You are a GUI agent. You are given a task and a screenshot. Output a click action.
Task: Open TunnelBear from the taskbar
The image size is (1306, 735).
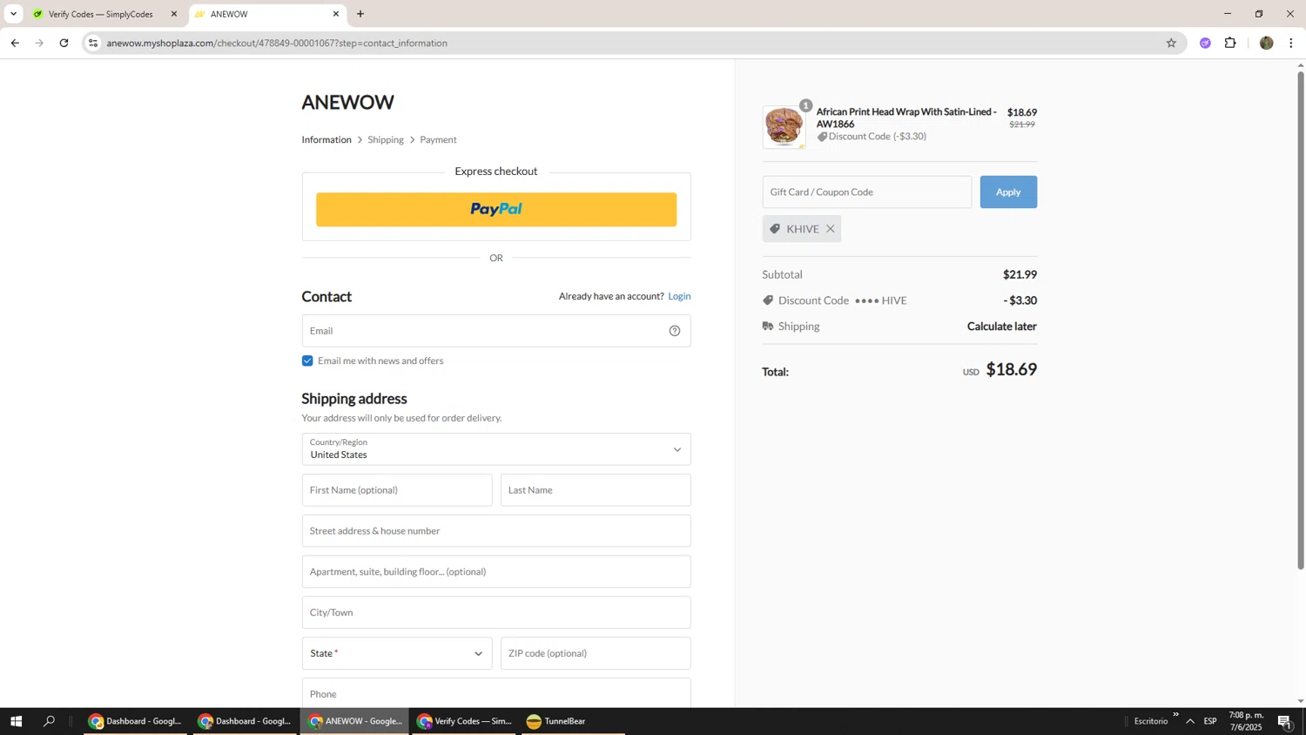click(x=573, y=721)
